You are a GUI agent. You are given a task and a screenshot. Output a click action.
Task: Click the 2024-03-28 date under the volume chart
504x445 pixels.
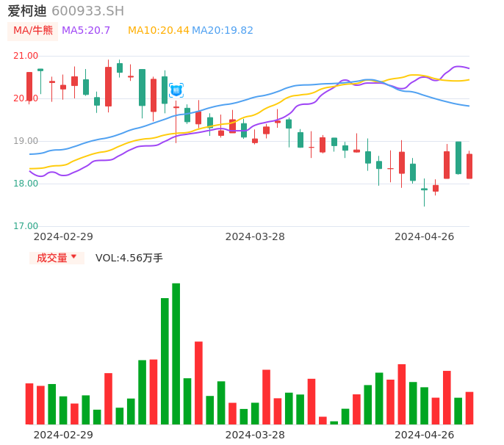255,435
